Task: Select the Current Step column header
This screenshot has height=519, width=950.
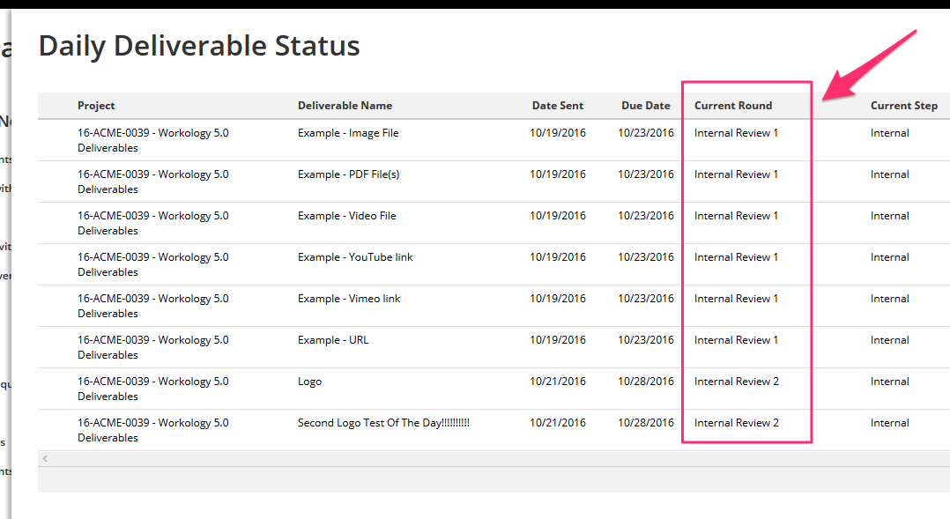Action: click(x=904, y=106)
